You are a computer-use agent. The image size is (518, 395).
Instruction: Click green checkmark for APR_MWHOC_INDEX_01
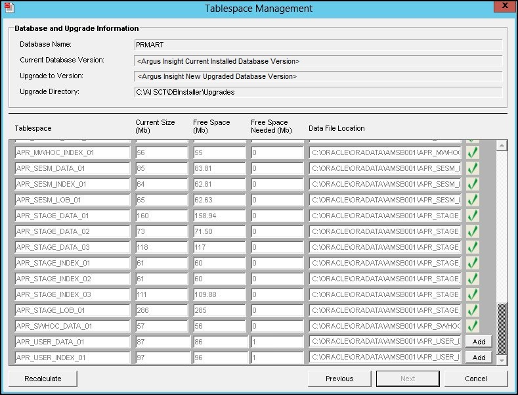(x=473, y=152)
